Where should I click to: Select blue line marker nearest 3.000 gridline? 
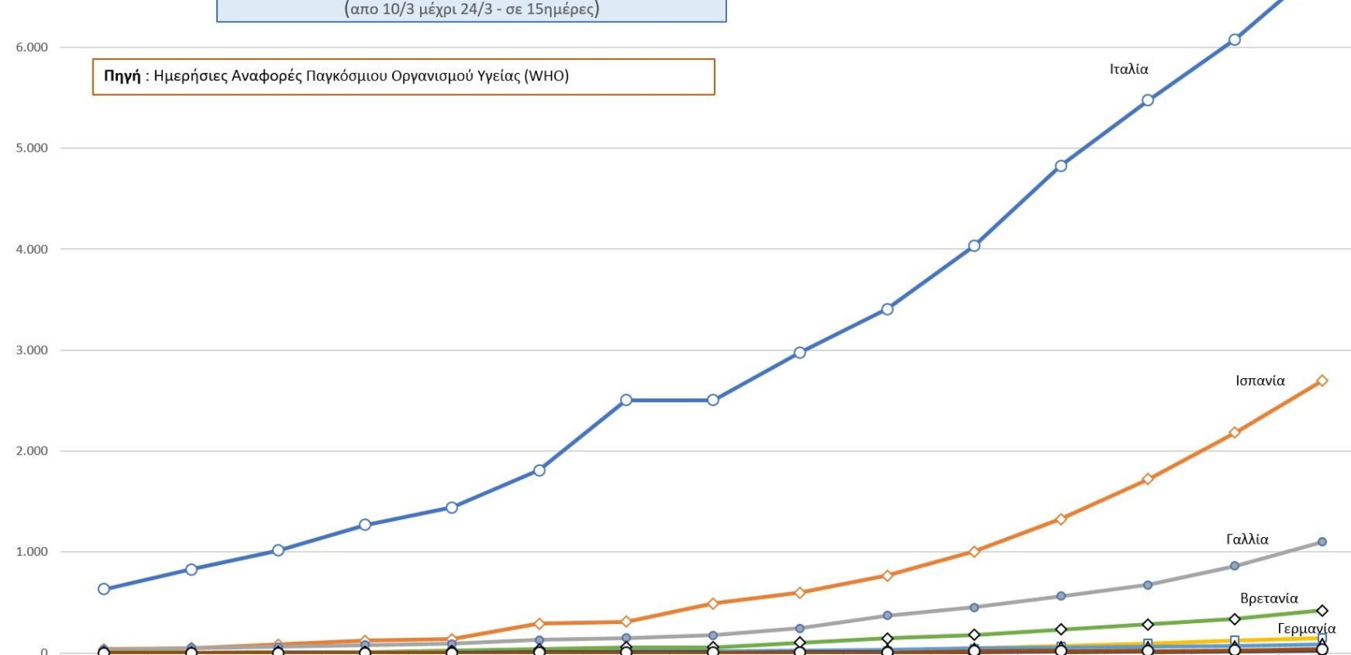[800, 353]
